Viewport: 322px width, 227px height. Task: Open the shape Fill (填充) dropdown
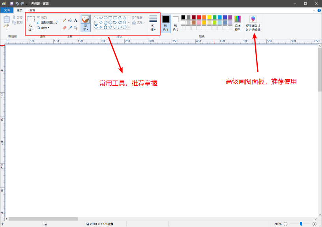[139, 23]
